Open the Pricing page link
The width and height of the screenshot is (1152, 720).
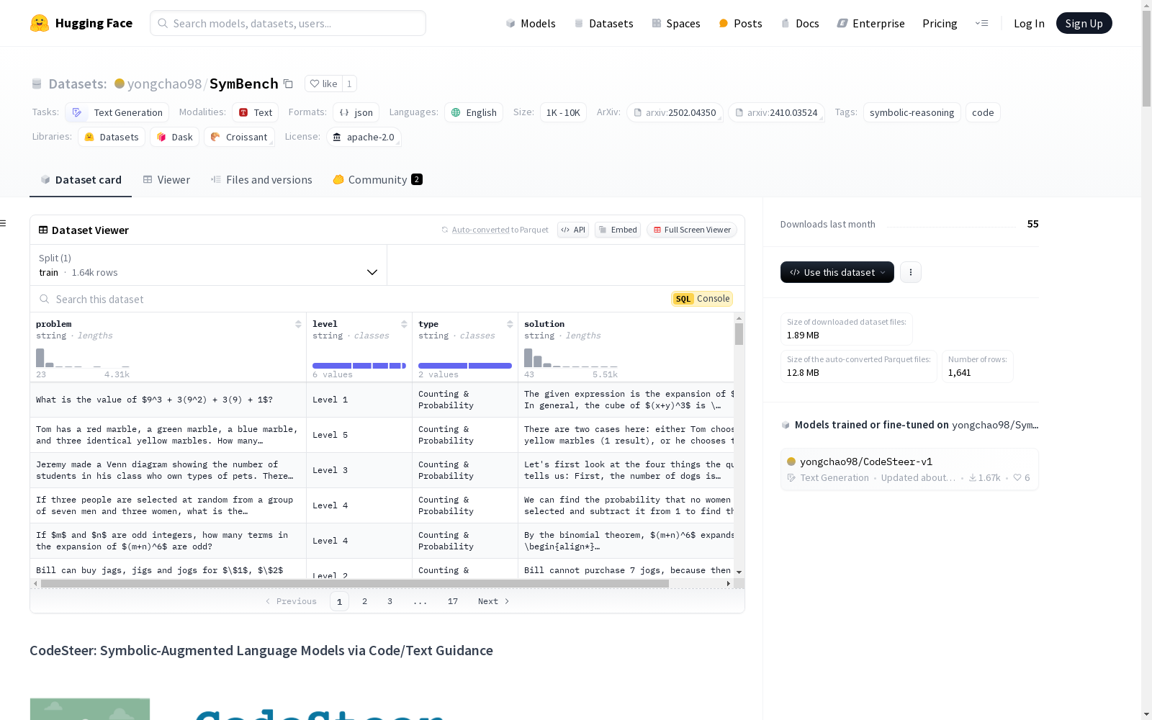click(x=940, y=23)
